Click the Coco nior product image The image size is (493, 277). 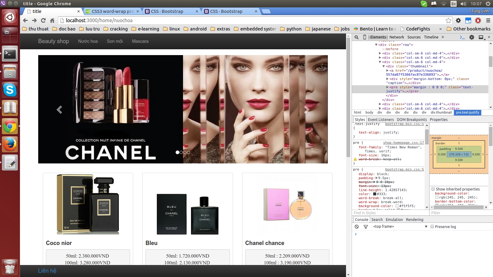pyautogui.click(x=88, y=204)
